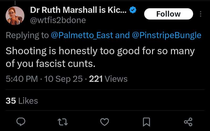210x131 pixels.
Task: Open the 221 Views analytics
Action: coord(108,79)
